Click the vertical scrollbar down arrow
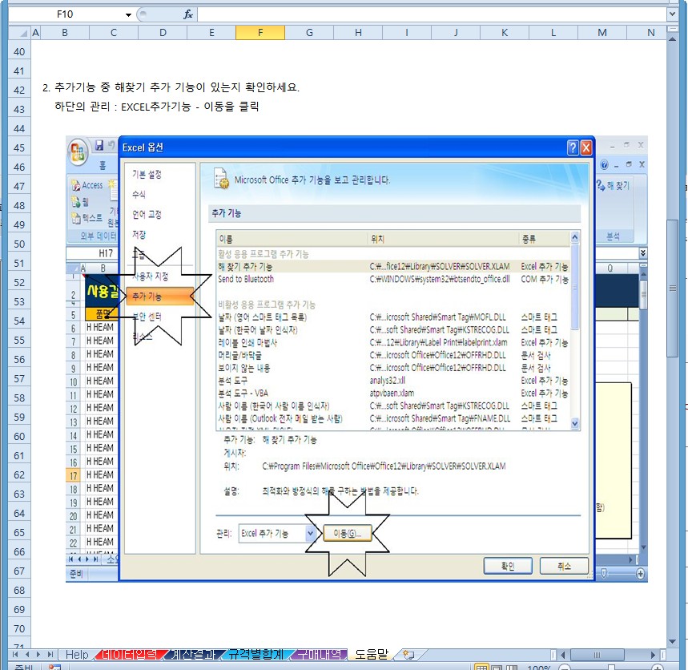The image size is (688, 670). pos(672,642)
